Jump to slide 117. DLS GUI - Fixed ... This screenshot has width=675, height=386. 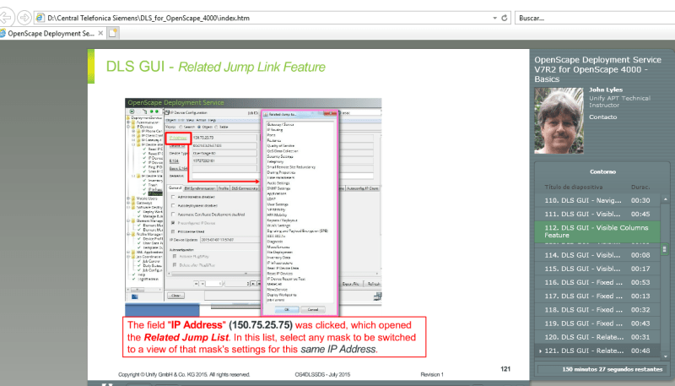coord(597,296)
